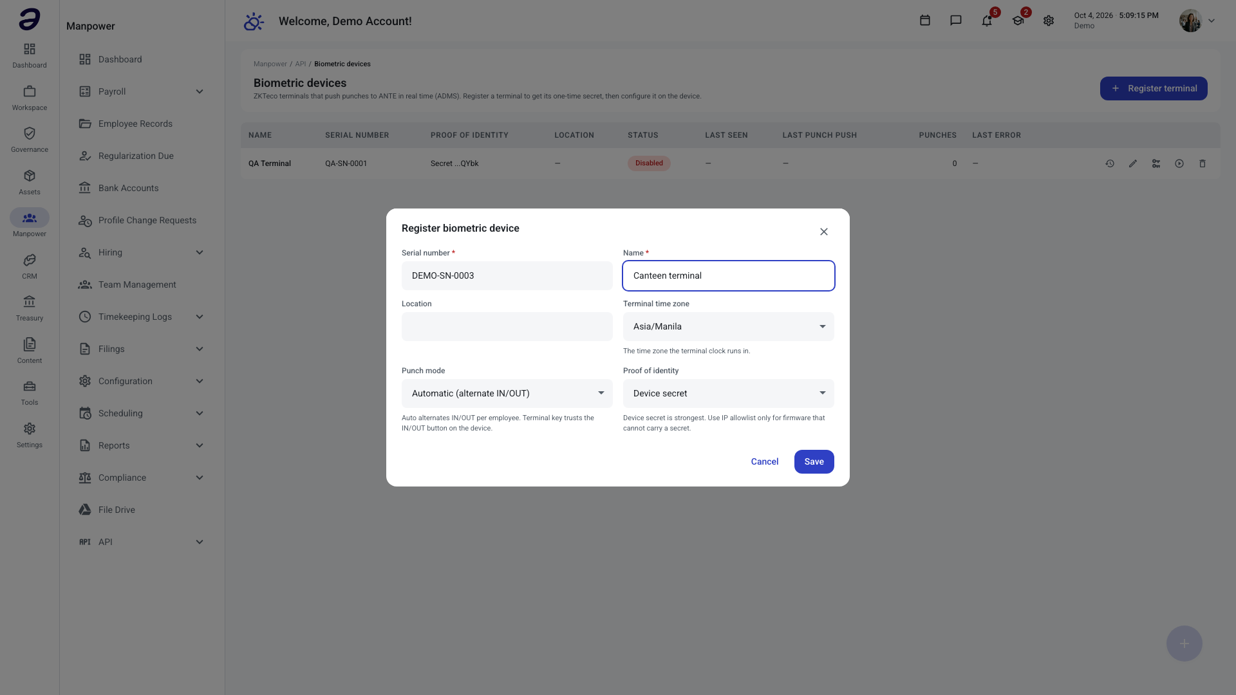Open the calendar icon in the header
Viewport: 1236px width, 695px height.
pos(925,21)
